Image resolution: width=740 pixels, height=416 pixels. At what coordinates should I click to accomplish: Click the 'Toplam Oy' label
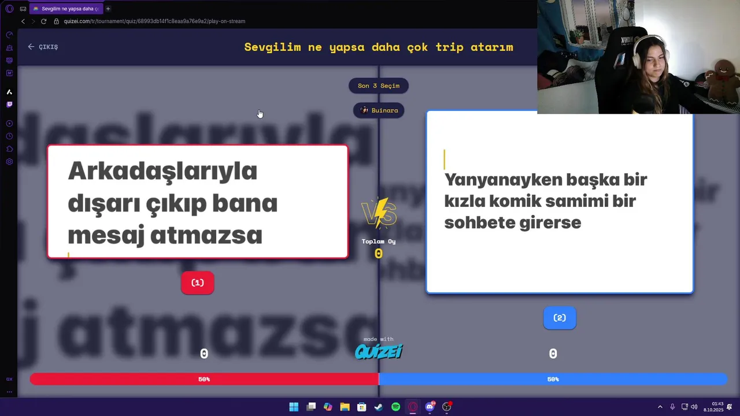click(379, 242)
